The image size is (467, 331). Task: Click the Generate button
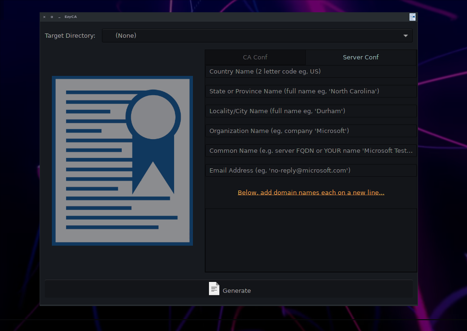tap(229, 289)
